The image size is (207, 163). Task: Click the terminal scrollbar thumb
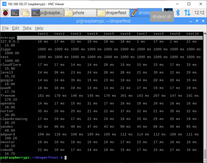(x=205, y=154)
